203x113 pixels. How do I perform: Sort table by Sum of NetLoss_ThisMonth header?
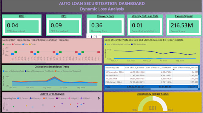(x=159, y=68)
